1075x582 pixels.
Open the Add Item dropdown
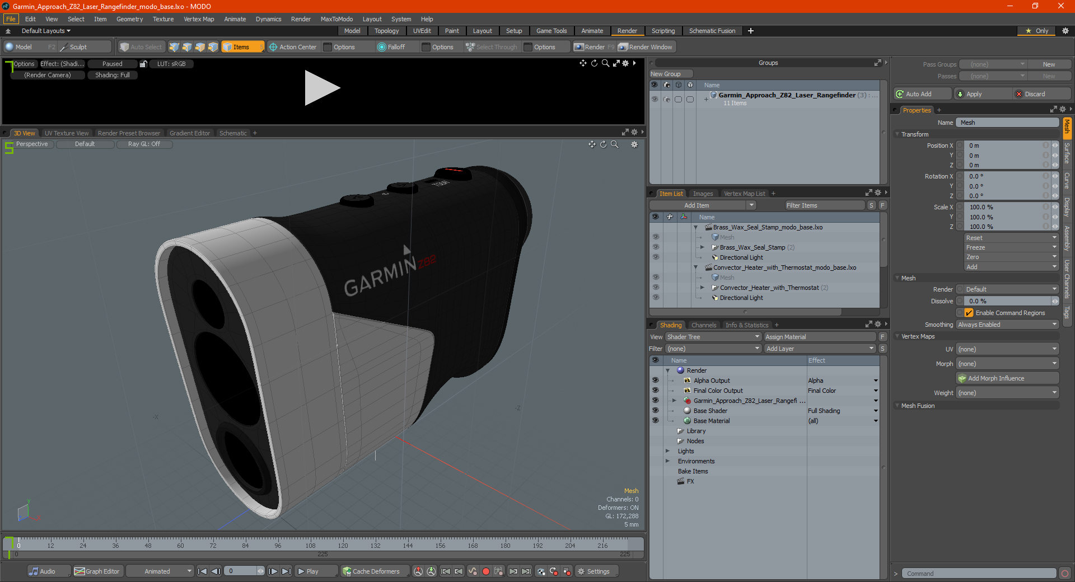(x=703, y=205)
